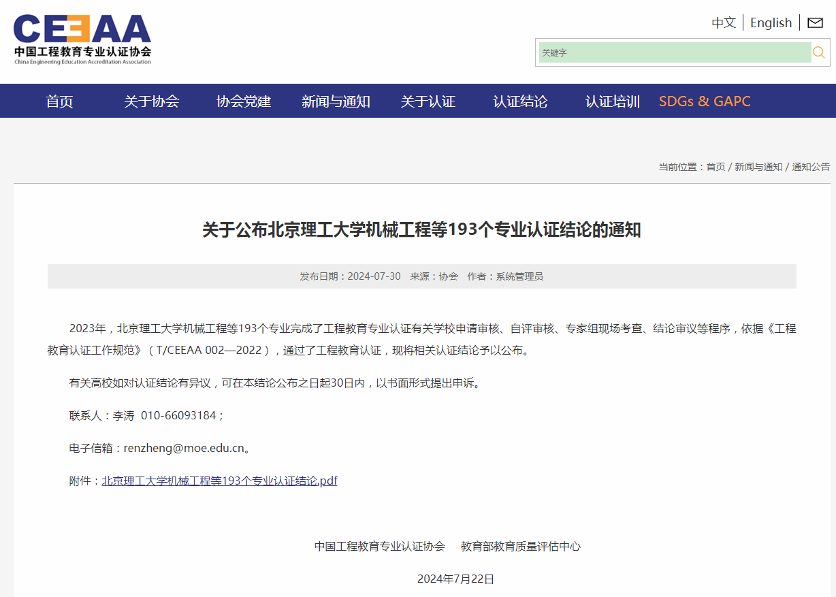Click the renzheng@moe.edu.cn email address
The image size is (836, 597).
pos(184,448)
